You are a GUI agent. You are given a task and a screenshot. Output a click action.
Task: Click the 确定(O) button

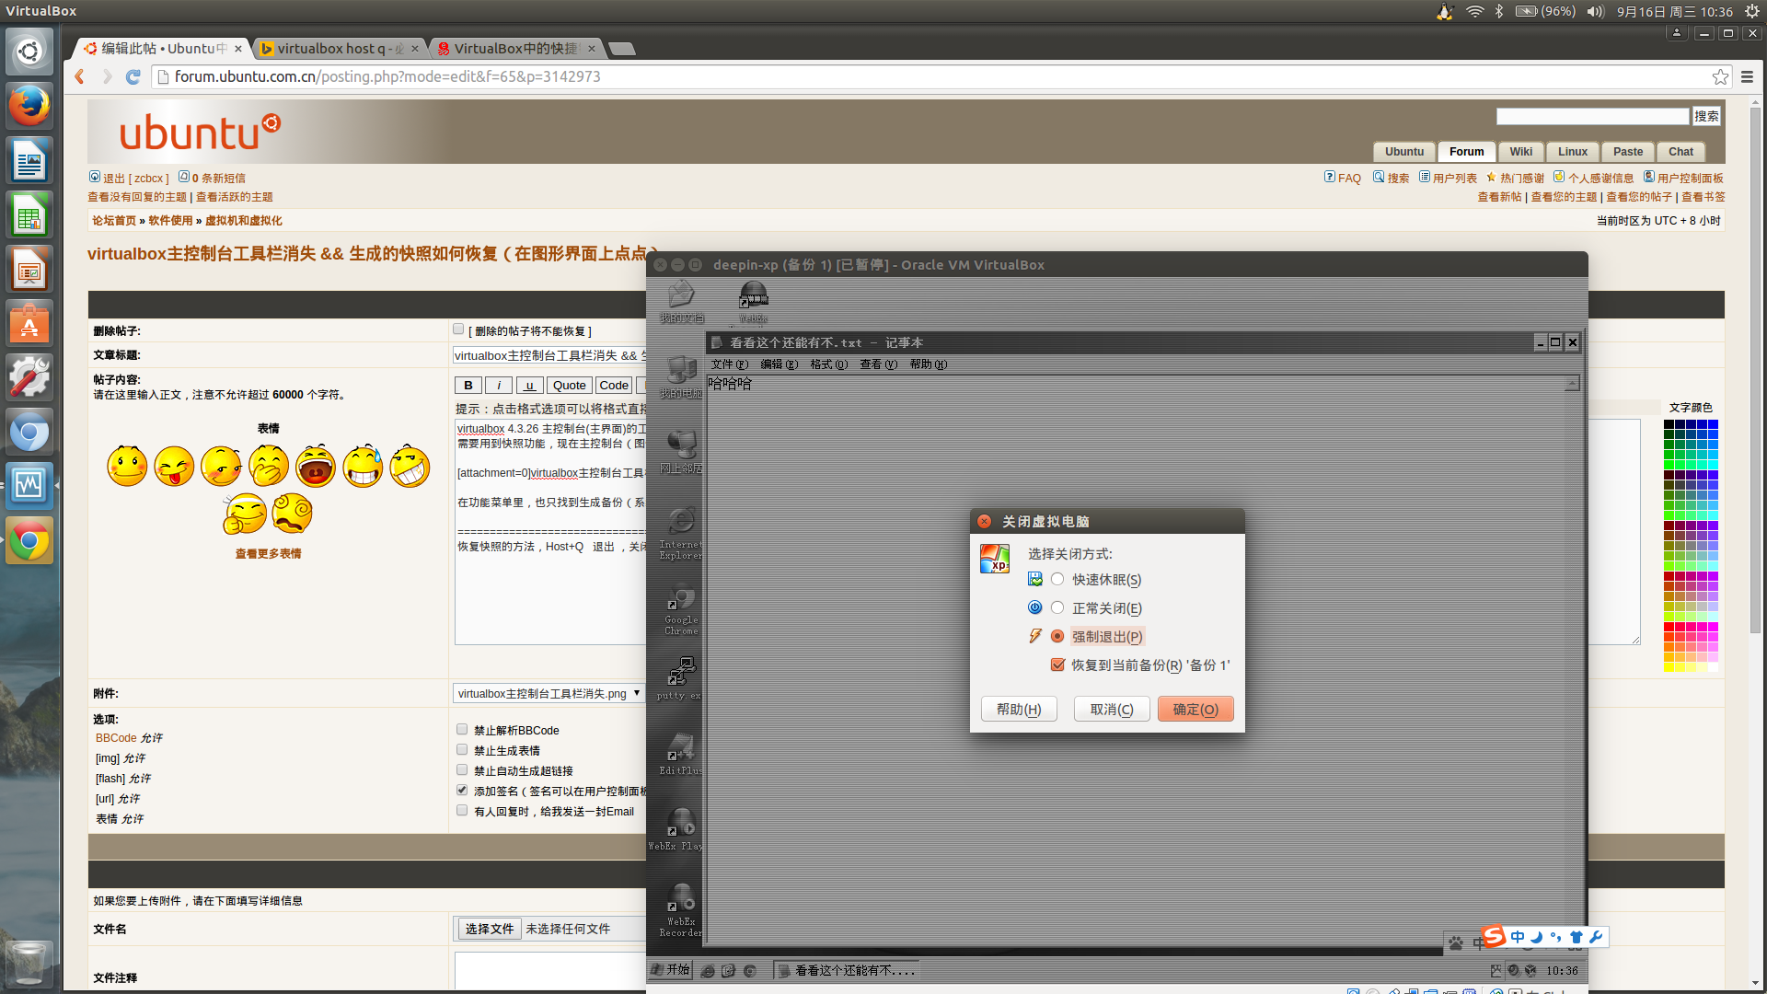(x=1195, y=710)
